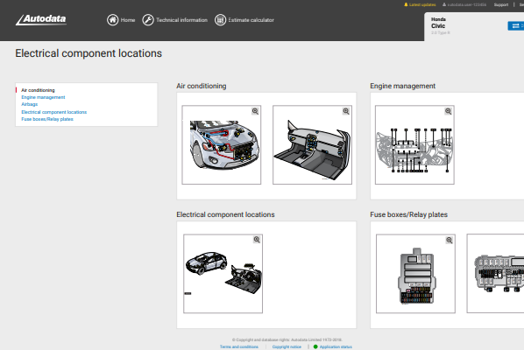Magnify the first fuse box image
The width and height of the screenshot is (524, 350).
point(450,241)
